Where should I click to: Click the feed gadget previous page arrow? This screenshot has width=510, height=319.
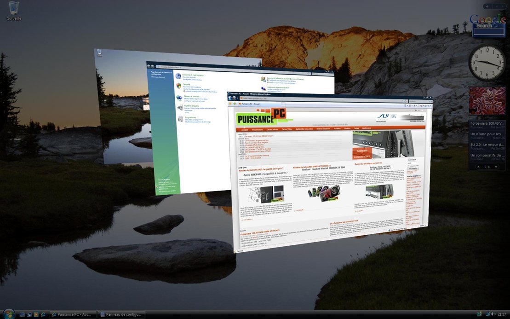[x=478, y=167]
